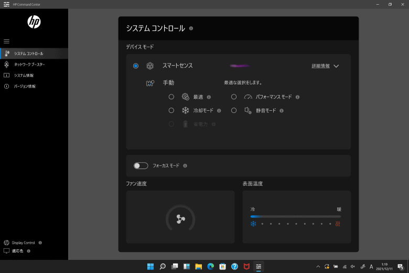Click the manual mode icon beside 手動
Viewport: 409px width, 273px height.
[x=150, y=83]
